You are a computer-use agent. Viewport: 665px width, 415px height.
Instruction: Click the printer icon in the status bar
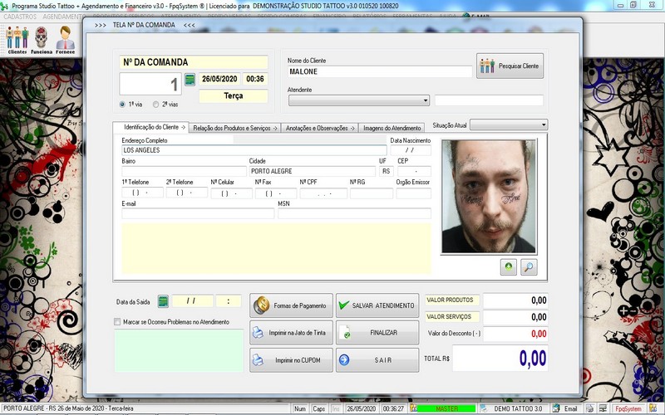pyautogui.click(x=589, y=408)
